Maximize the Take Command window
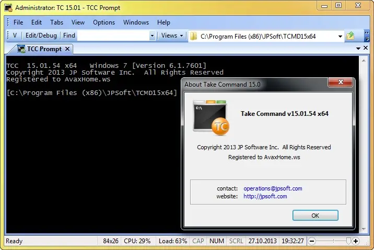This screenshot has width=374, height=250. (338, 6)
